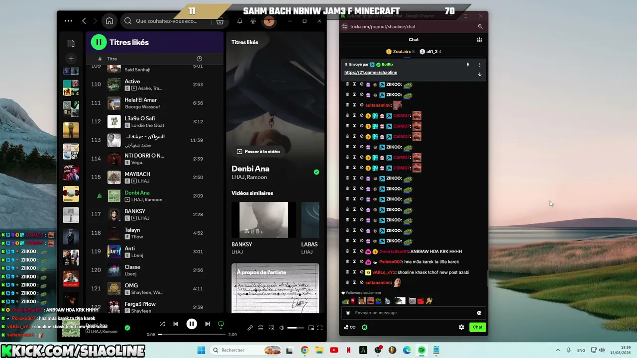
Task: Toggle the Spotify library sidebar
Action: 71,43
